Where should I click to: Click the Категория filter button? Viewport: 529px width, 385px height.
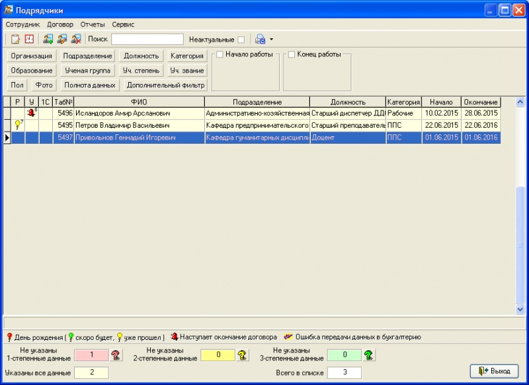coord(187,56)
